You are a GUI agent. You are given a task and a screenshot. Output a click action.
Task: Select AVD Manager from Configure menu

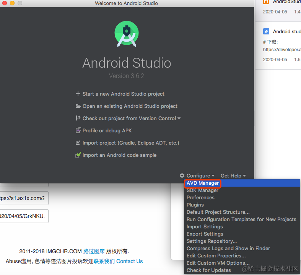pos(242,183)
